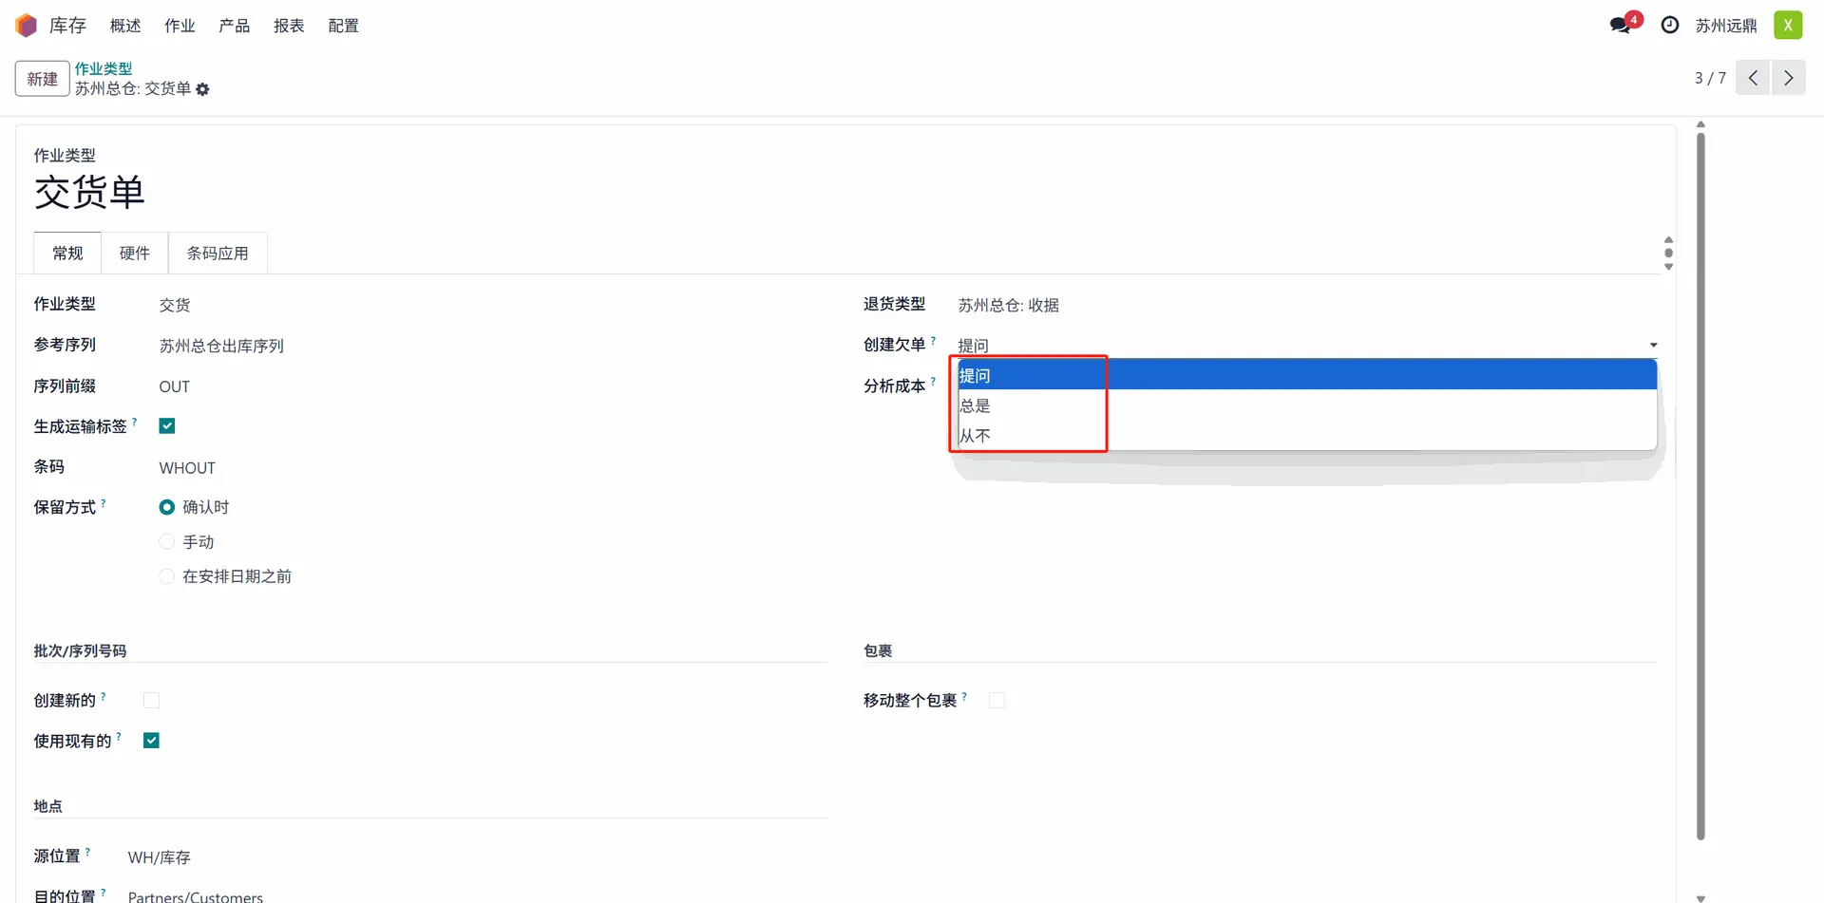Open the 配置 menu
Viewport: 1824px width, 903px height.
[x=343, y=26]
